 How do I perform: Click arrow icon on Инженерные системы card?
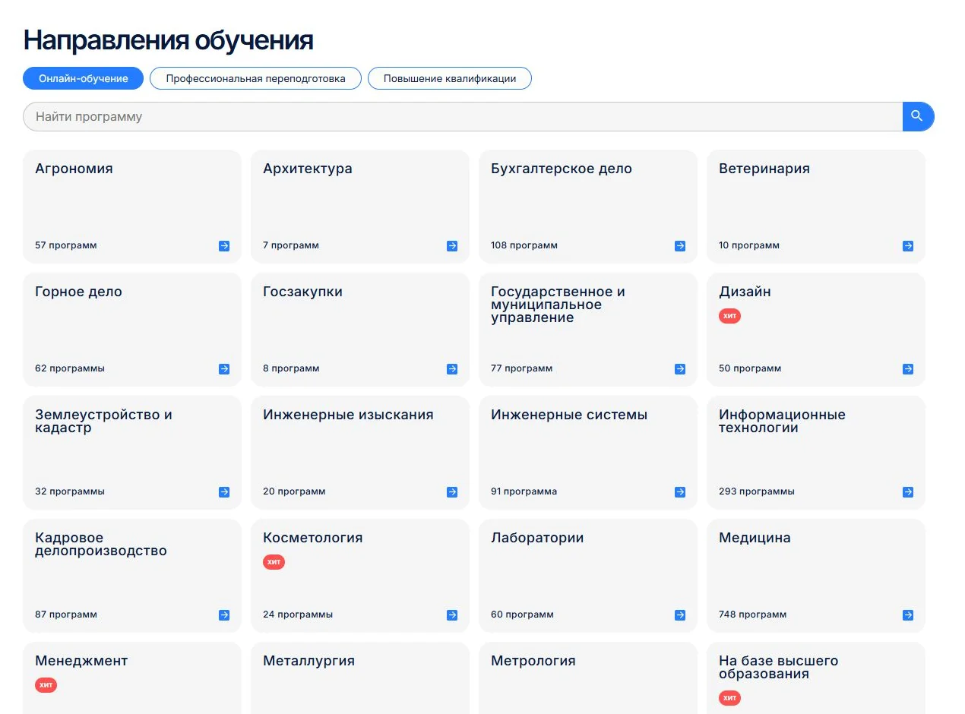[x=680, y=492]
